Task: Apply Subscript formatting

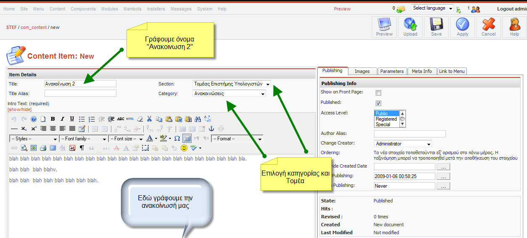Action: pyautogui.click(x=24, y=129)
